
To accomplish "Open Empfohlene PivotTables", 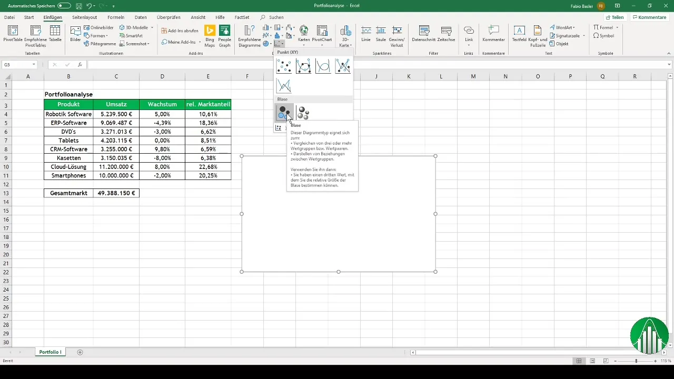I will (35, 36).
